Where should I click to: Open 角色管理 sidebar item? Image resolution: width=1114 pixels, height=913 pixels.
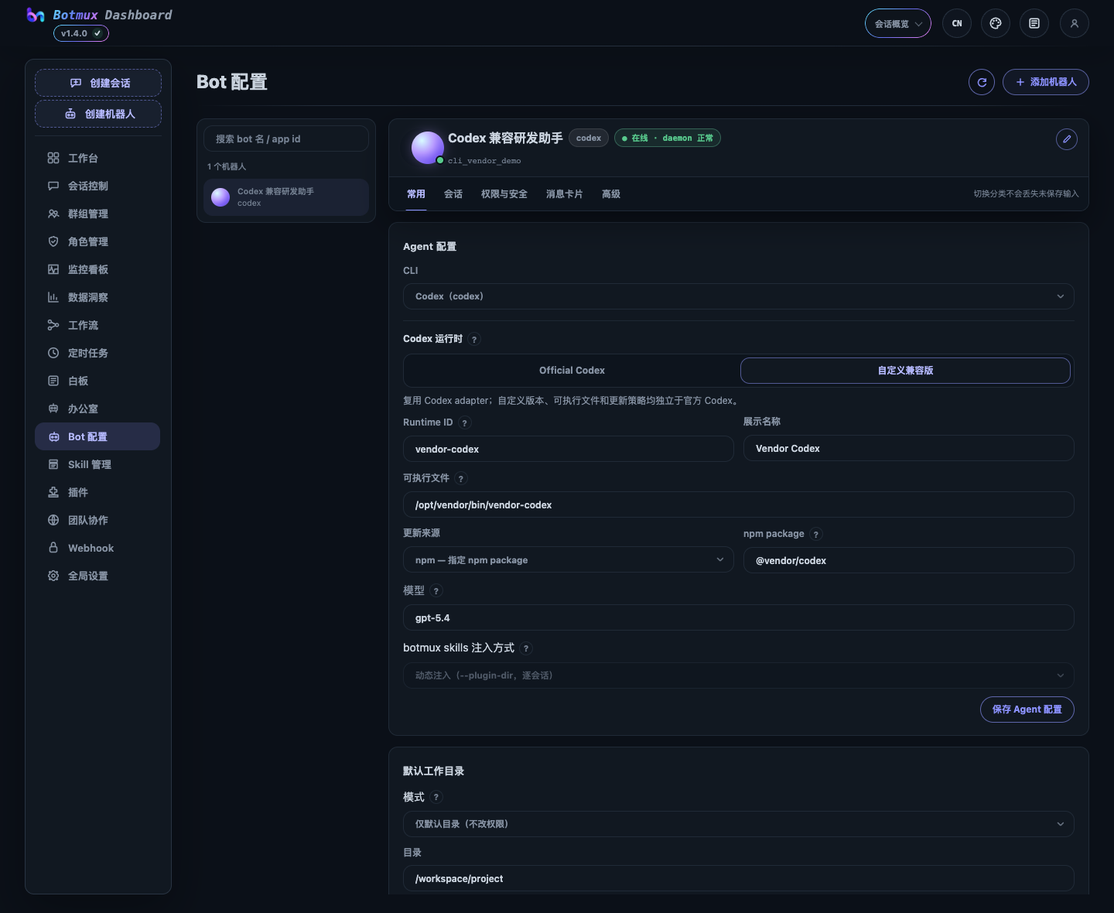97,241
